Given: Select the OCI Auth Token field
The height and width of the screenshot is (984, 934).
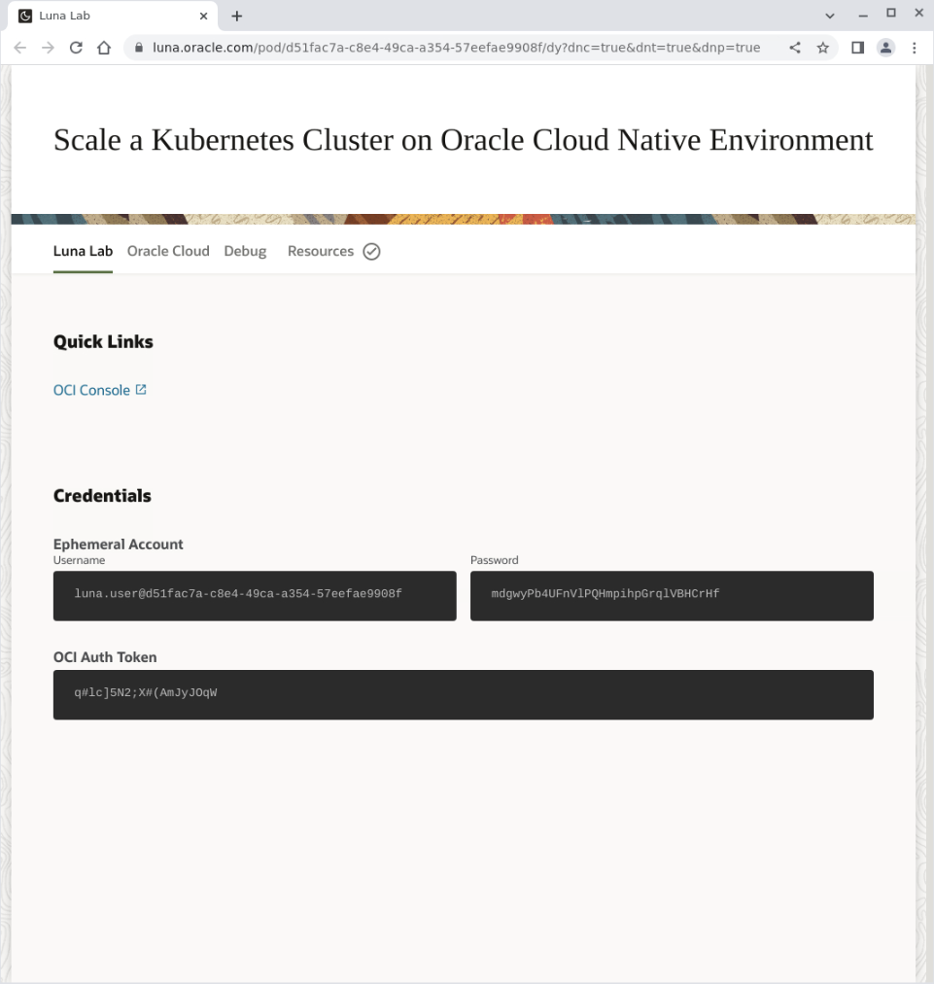Looking at the screenshot, I should (x=464, y=694).
